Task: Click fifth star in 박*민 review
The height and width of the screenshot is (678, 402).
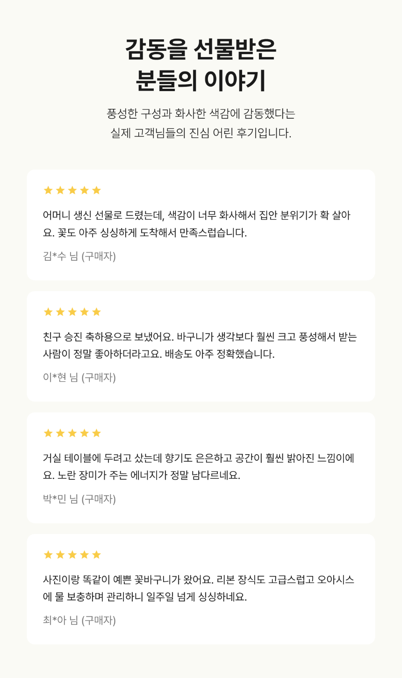Action: (x=97, y=433)
